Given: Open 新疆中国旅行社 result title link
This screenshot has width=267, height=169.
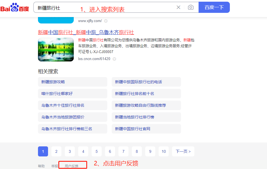Looking at the screenshot, I should click(86, 32).
